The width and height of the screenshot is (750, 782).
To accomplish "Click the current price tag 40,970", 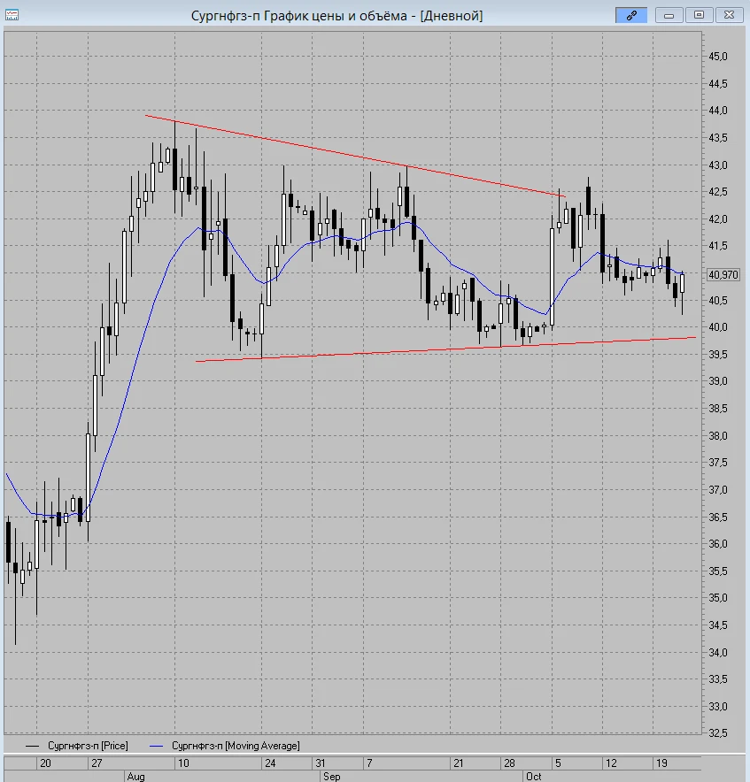I will pos(723,275).
